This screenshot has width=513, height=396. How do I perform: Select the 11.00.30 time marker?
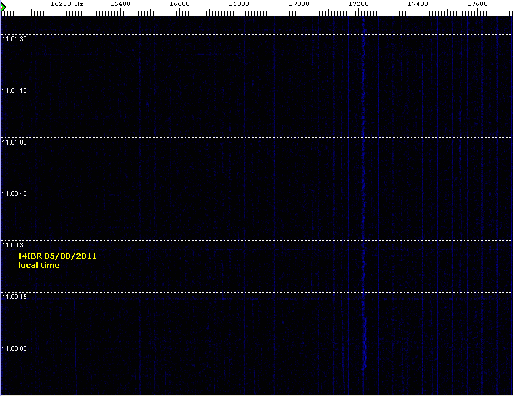tap(14, 245)
